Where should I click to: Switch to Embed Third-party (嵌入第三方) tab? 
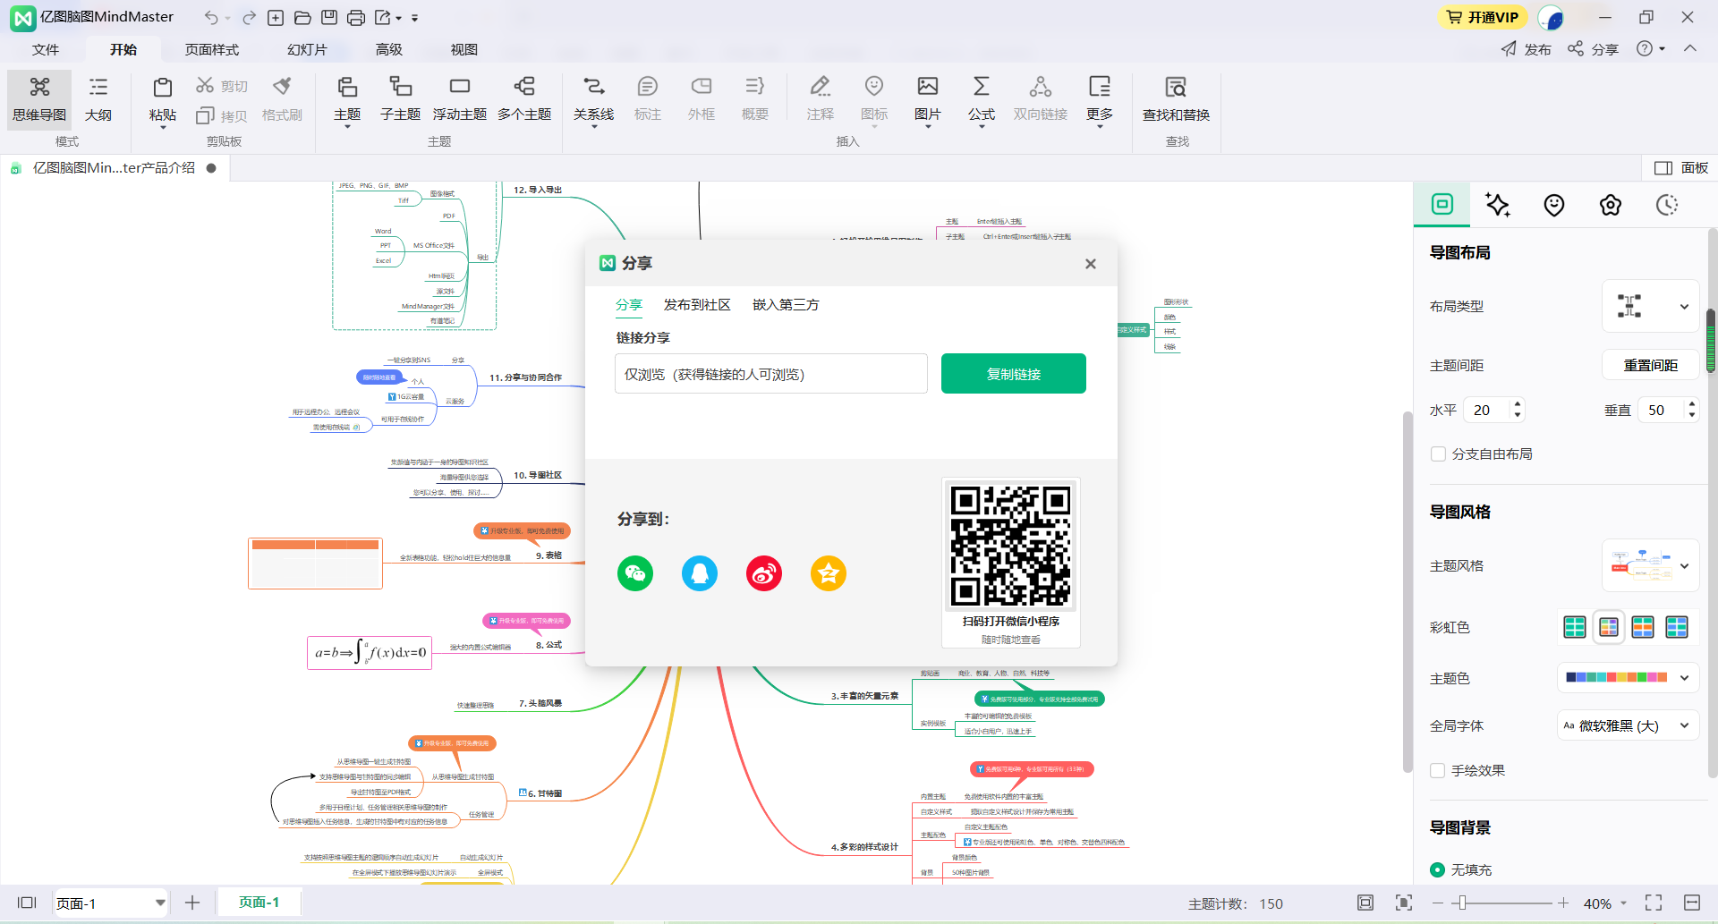pos(786,305)
